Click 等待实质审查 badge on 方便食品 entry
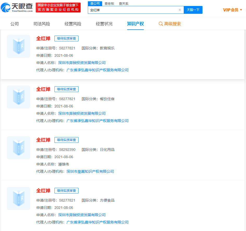The height and width of the screenshot is (231, 246). (66, 191)
